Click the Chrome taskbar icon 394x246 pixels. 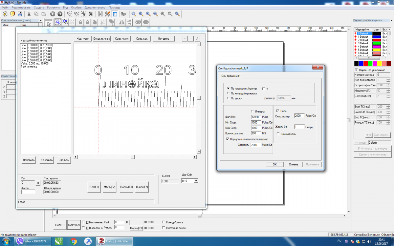point(74,241)
